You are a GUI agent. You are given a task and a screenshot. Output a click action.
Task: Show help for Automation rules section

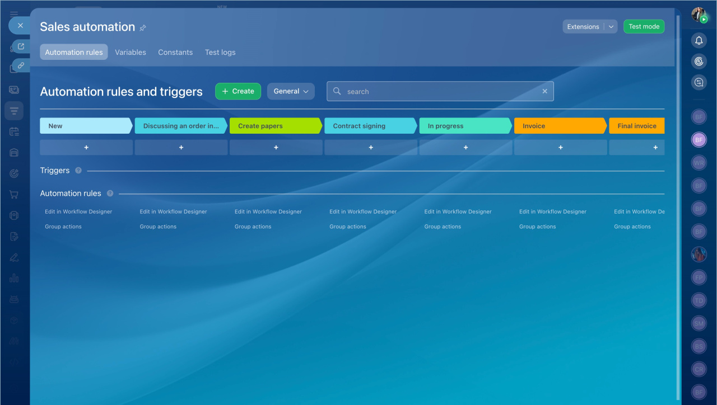tap(110, 194)
